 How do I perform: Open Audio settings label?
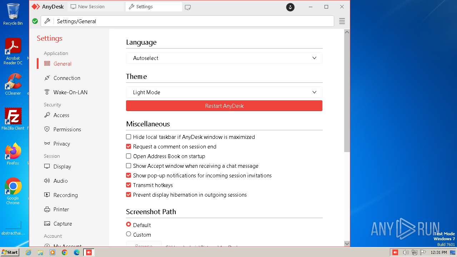click(x=61, y=181)
